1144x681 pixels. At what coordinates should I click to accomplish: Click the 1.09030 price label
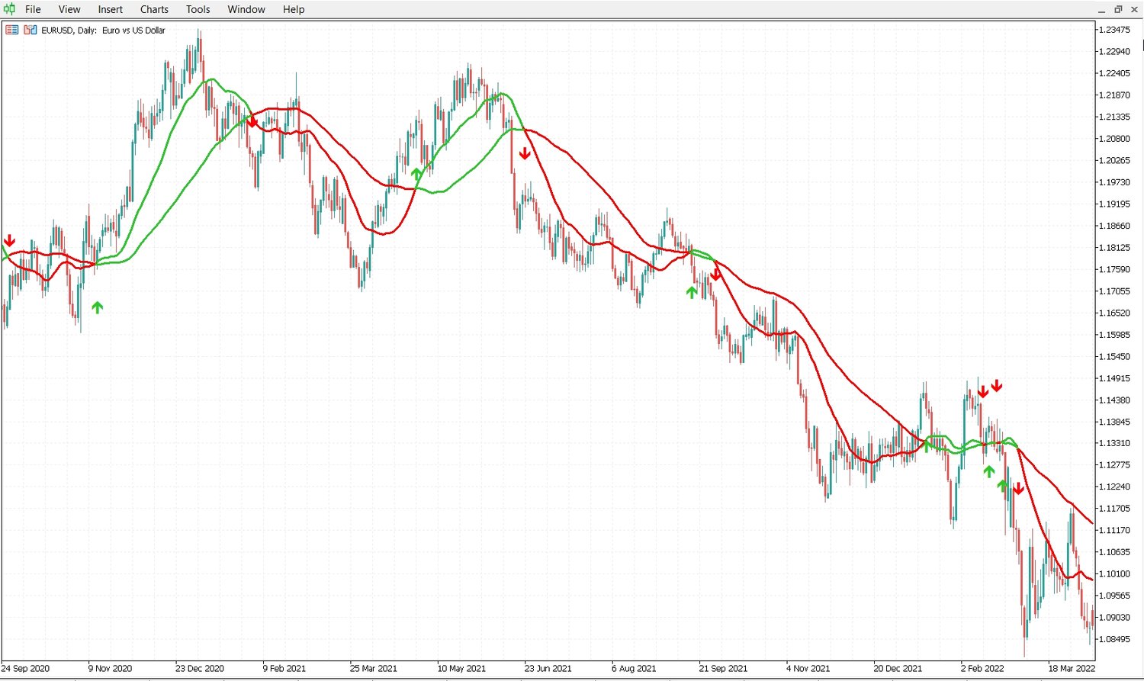(1115, 618)
